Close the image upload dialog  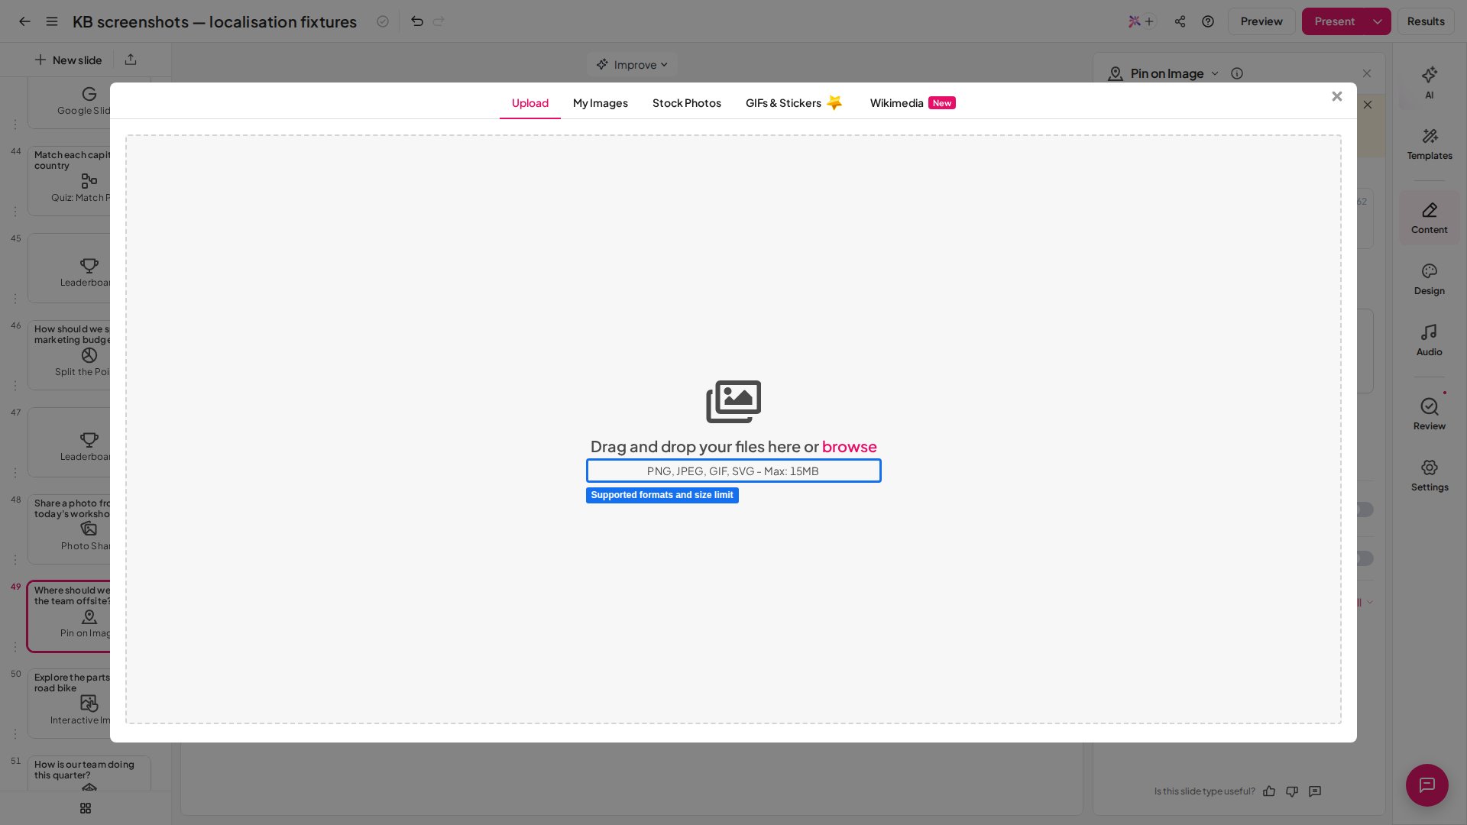(x=1336, y=96)
